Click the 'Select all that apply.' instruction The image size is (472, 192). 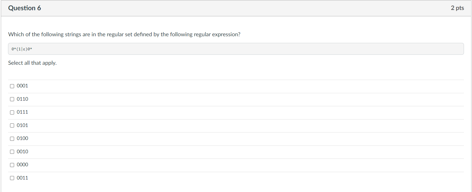pyautogui.click(x=32, y=63)
